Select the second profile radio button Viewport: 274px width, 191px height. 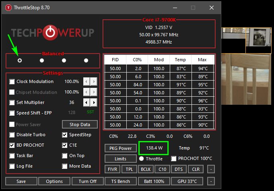[x=42, y=60]
